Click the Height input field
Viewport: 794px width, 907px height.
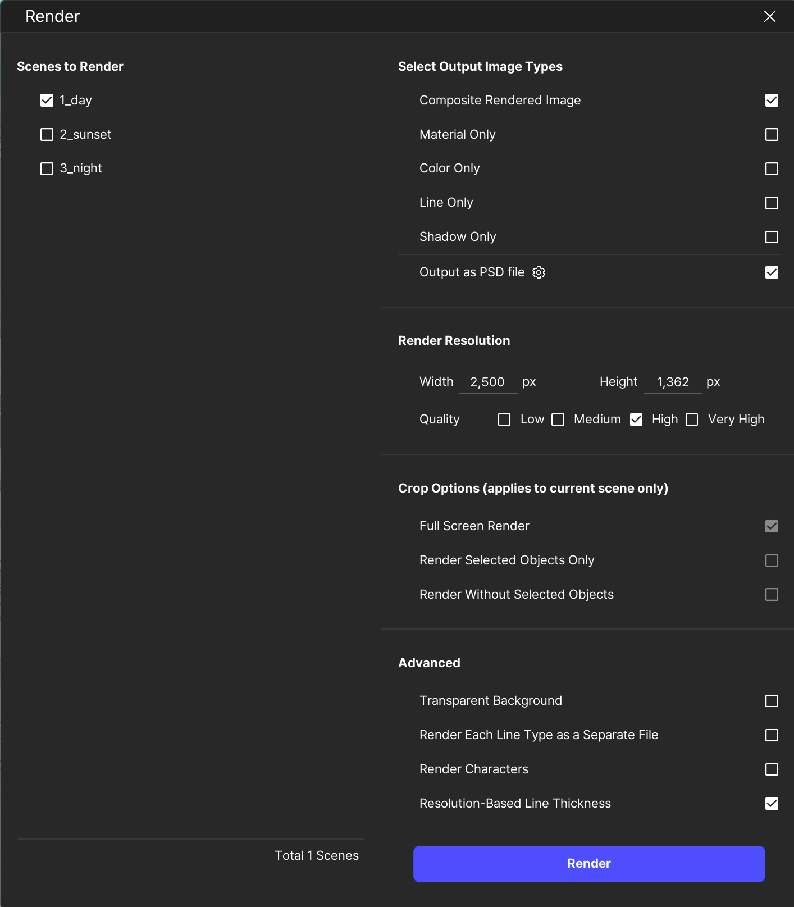pos(672,382)
